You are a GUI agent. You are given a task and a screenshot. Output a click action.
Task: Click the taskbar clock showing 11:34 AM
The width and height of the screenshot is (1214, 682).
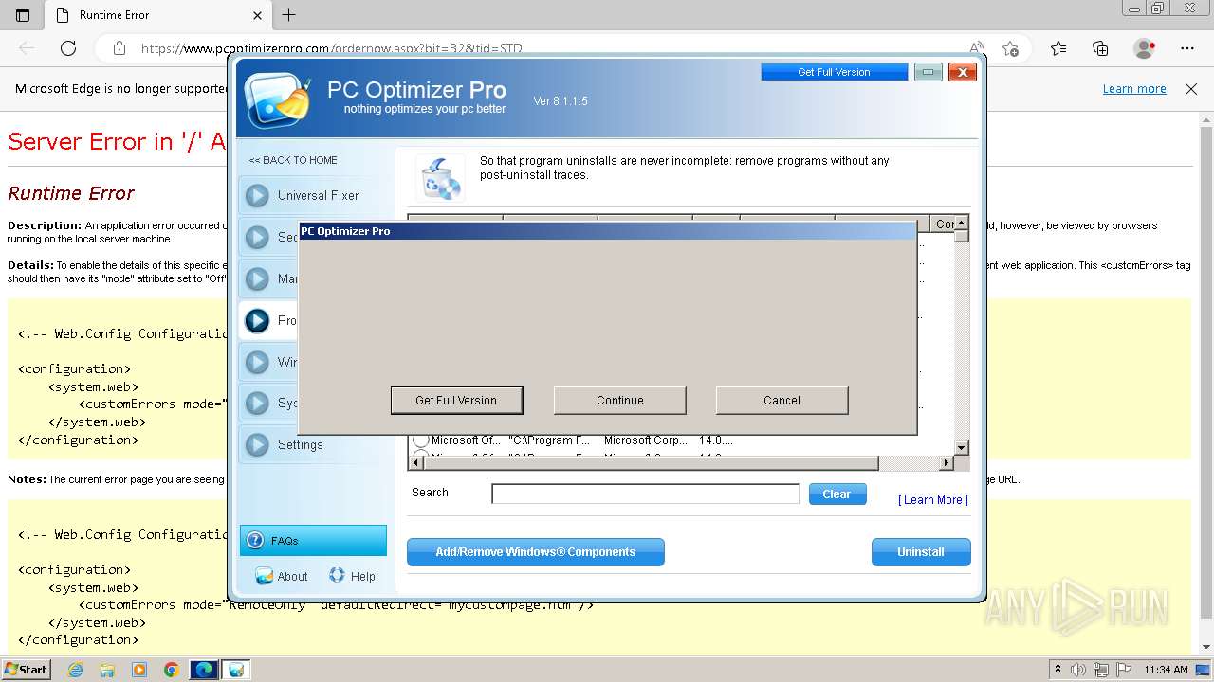coord(1166,670)
